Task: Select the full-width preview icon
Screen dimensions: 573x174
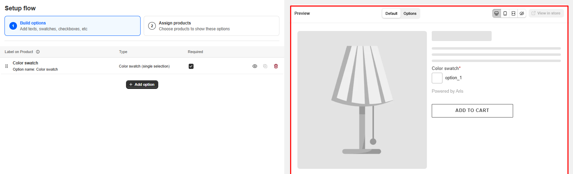Action: [513, 13]
